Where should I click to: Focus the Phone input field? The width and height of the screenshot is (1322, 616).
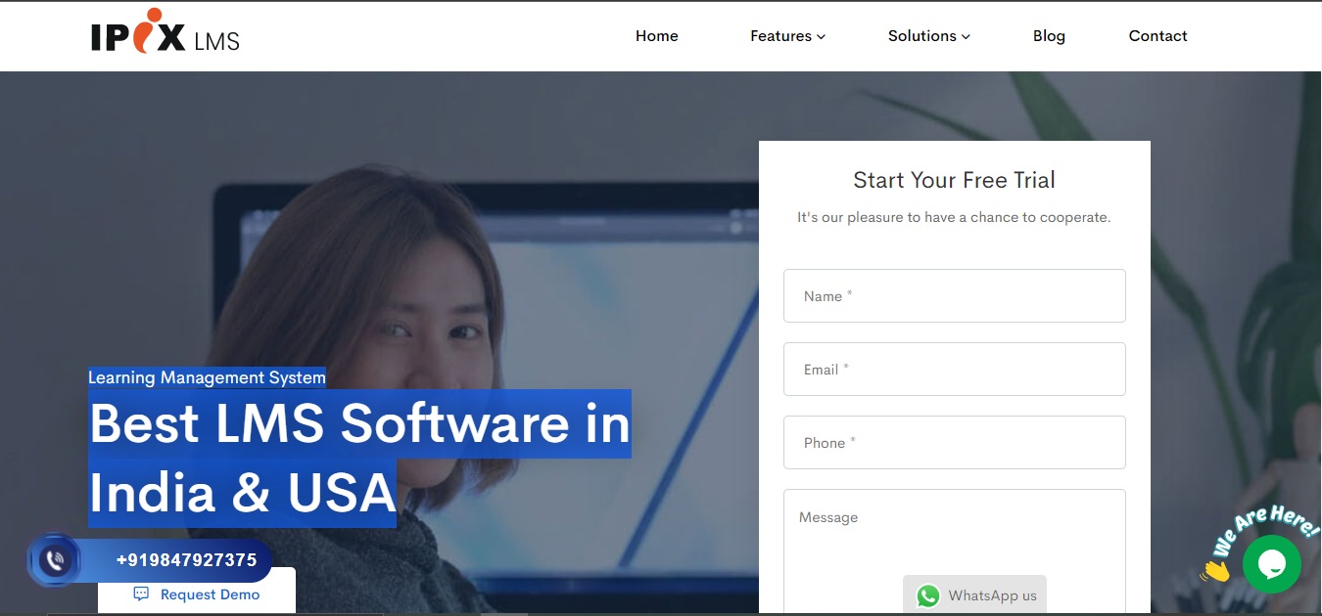[955, 442]
